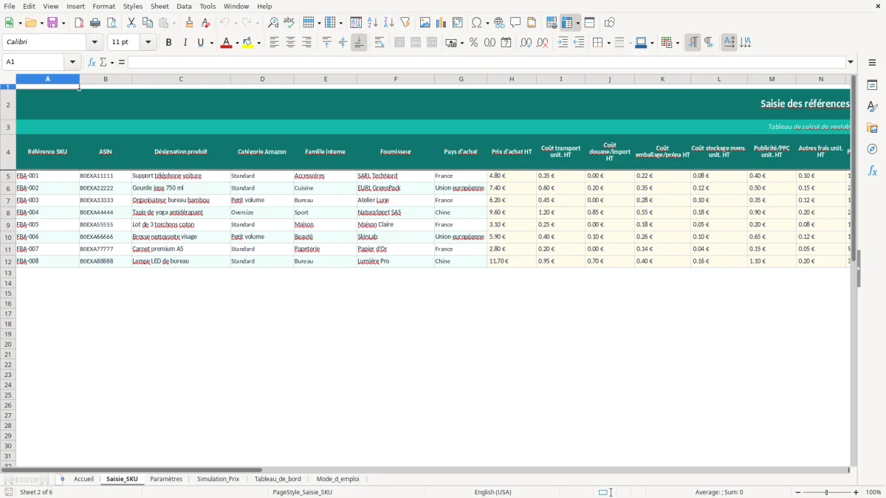The image size is (886, 498).
Task: Click the column C header
Action: coord(181,79)
